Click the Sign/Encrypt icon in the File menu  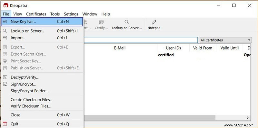[x=5, y=84]
